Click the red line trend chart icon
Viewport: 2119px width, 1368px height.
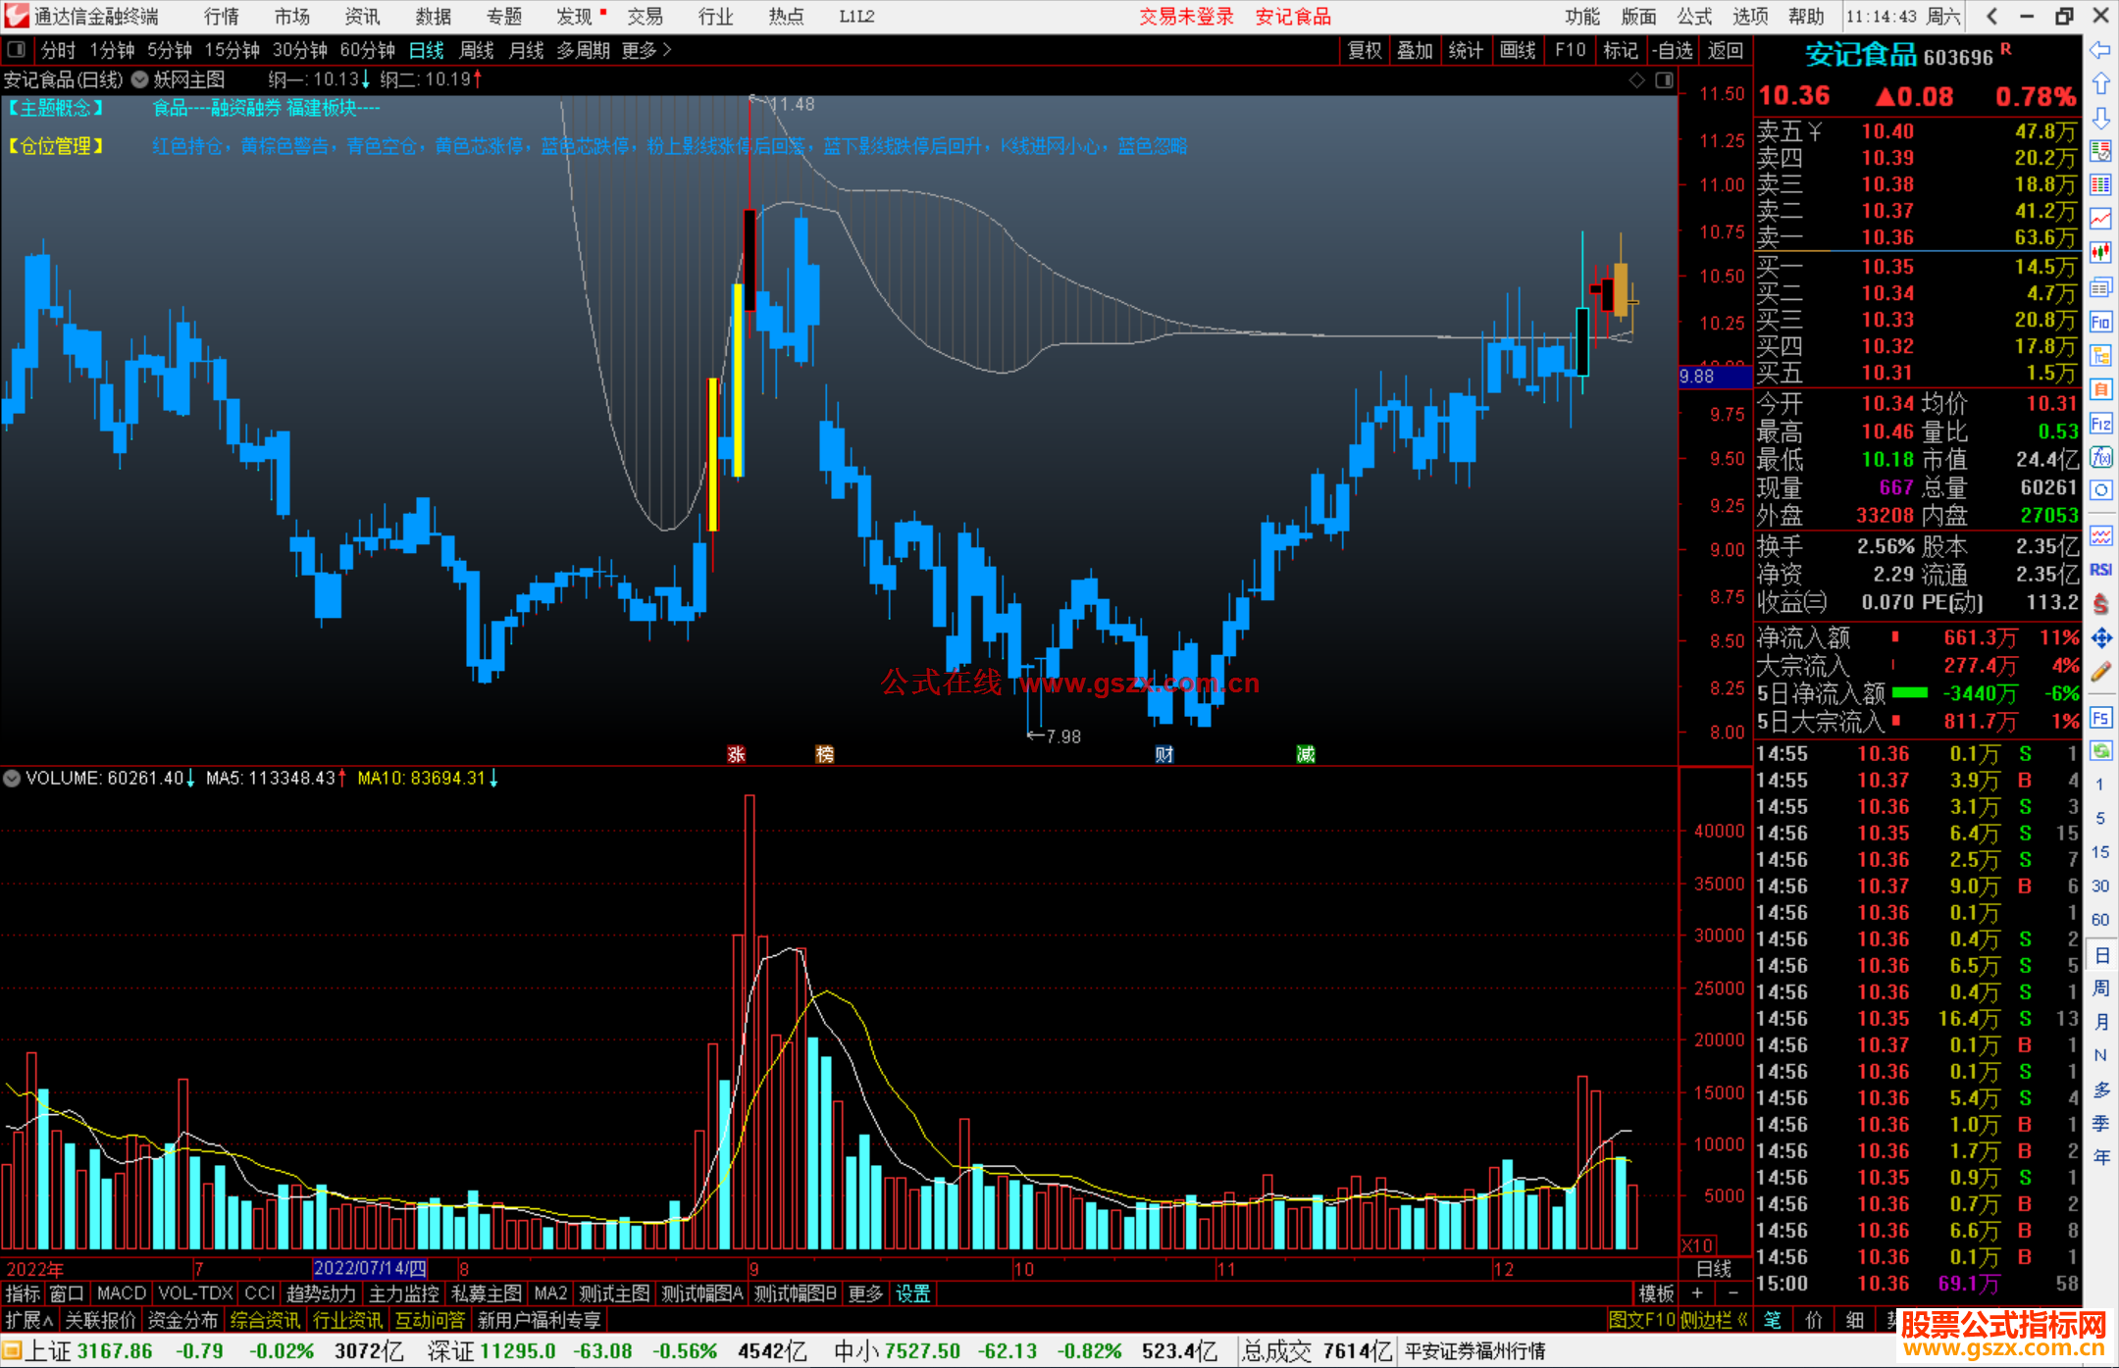[2100, 219]
